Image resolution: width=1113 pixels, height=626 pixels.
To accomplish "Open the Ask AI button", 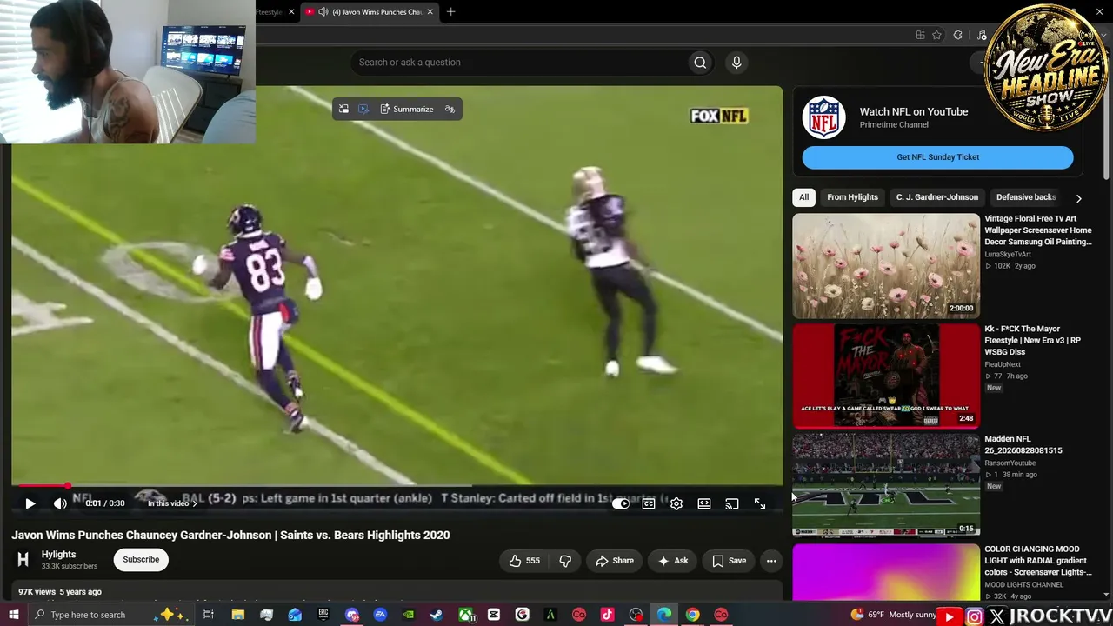I will click(672, 561).
